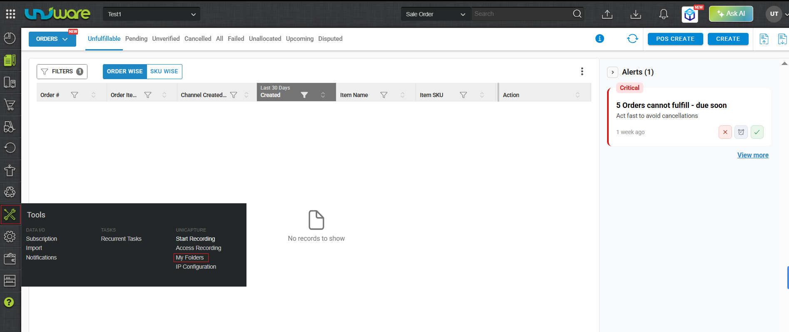The height and width of the screenshot is (332, 789).
Task: Sort by the Item Name column arrows
Action: [403, 95]
